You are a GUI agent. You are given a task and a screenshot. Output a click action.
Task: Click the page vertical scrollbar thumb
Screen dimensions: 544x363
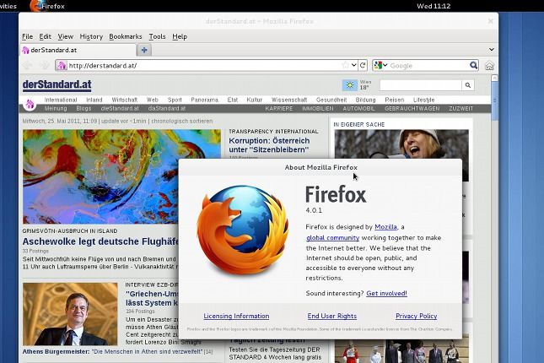click(495, 100)
